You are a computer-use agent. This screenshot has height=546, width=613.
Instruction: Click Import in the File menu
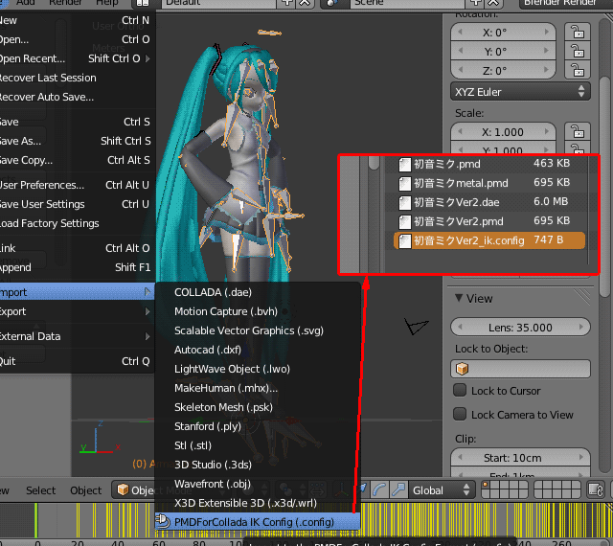(x=77, y=292)
